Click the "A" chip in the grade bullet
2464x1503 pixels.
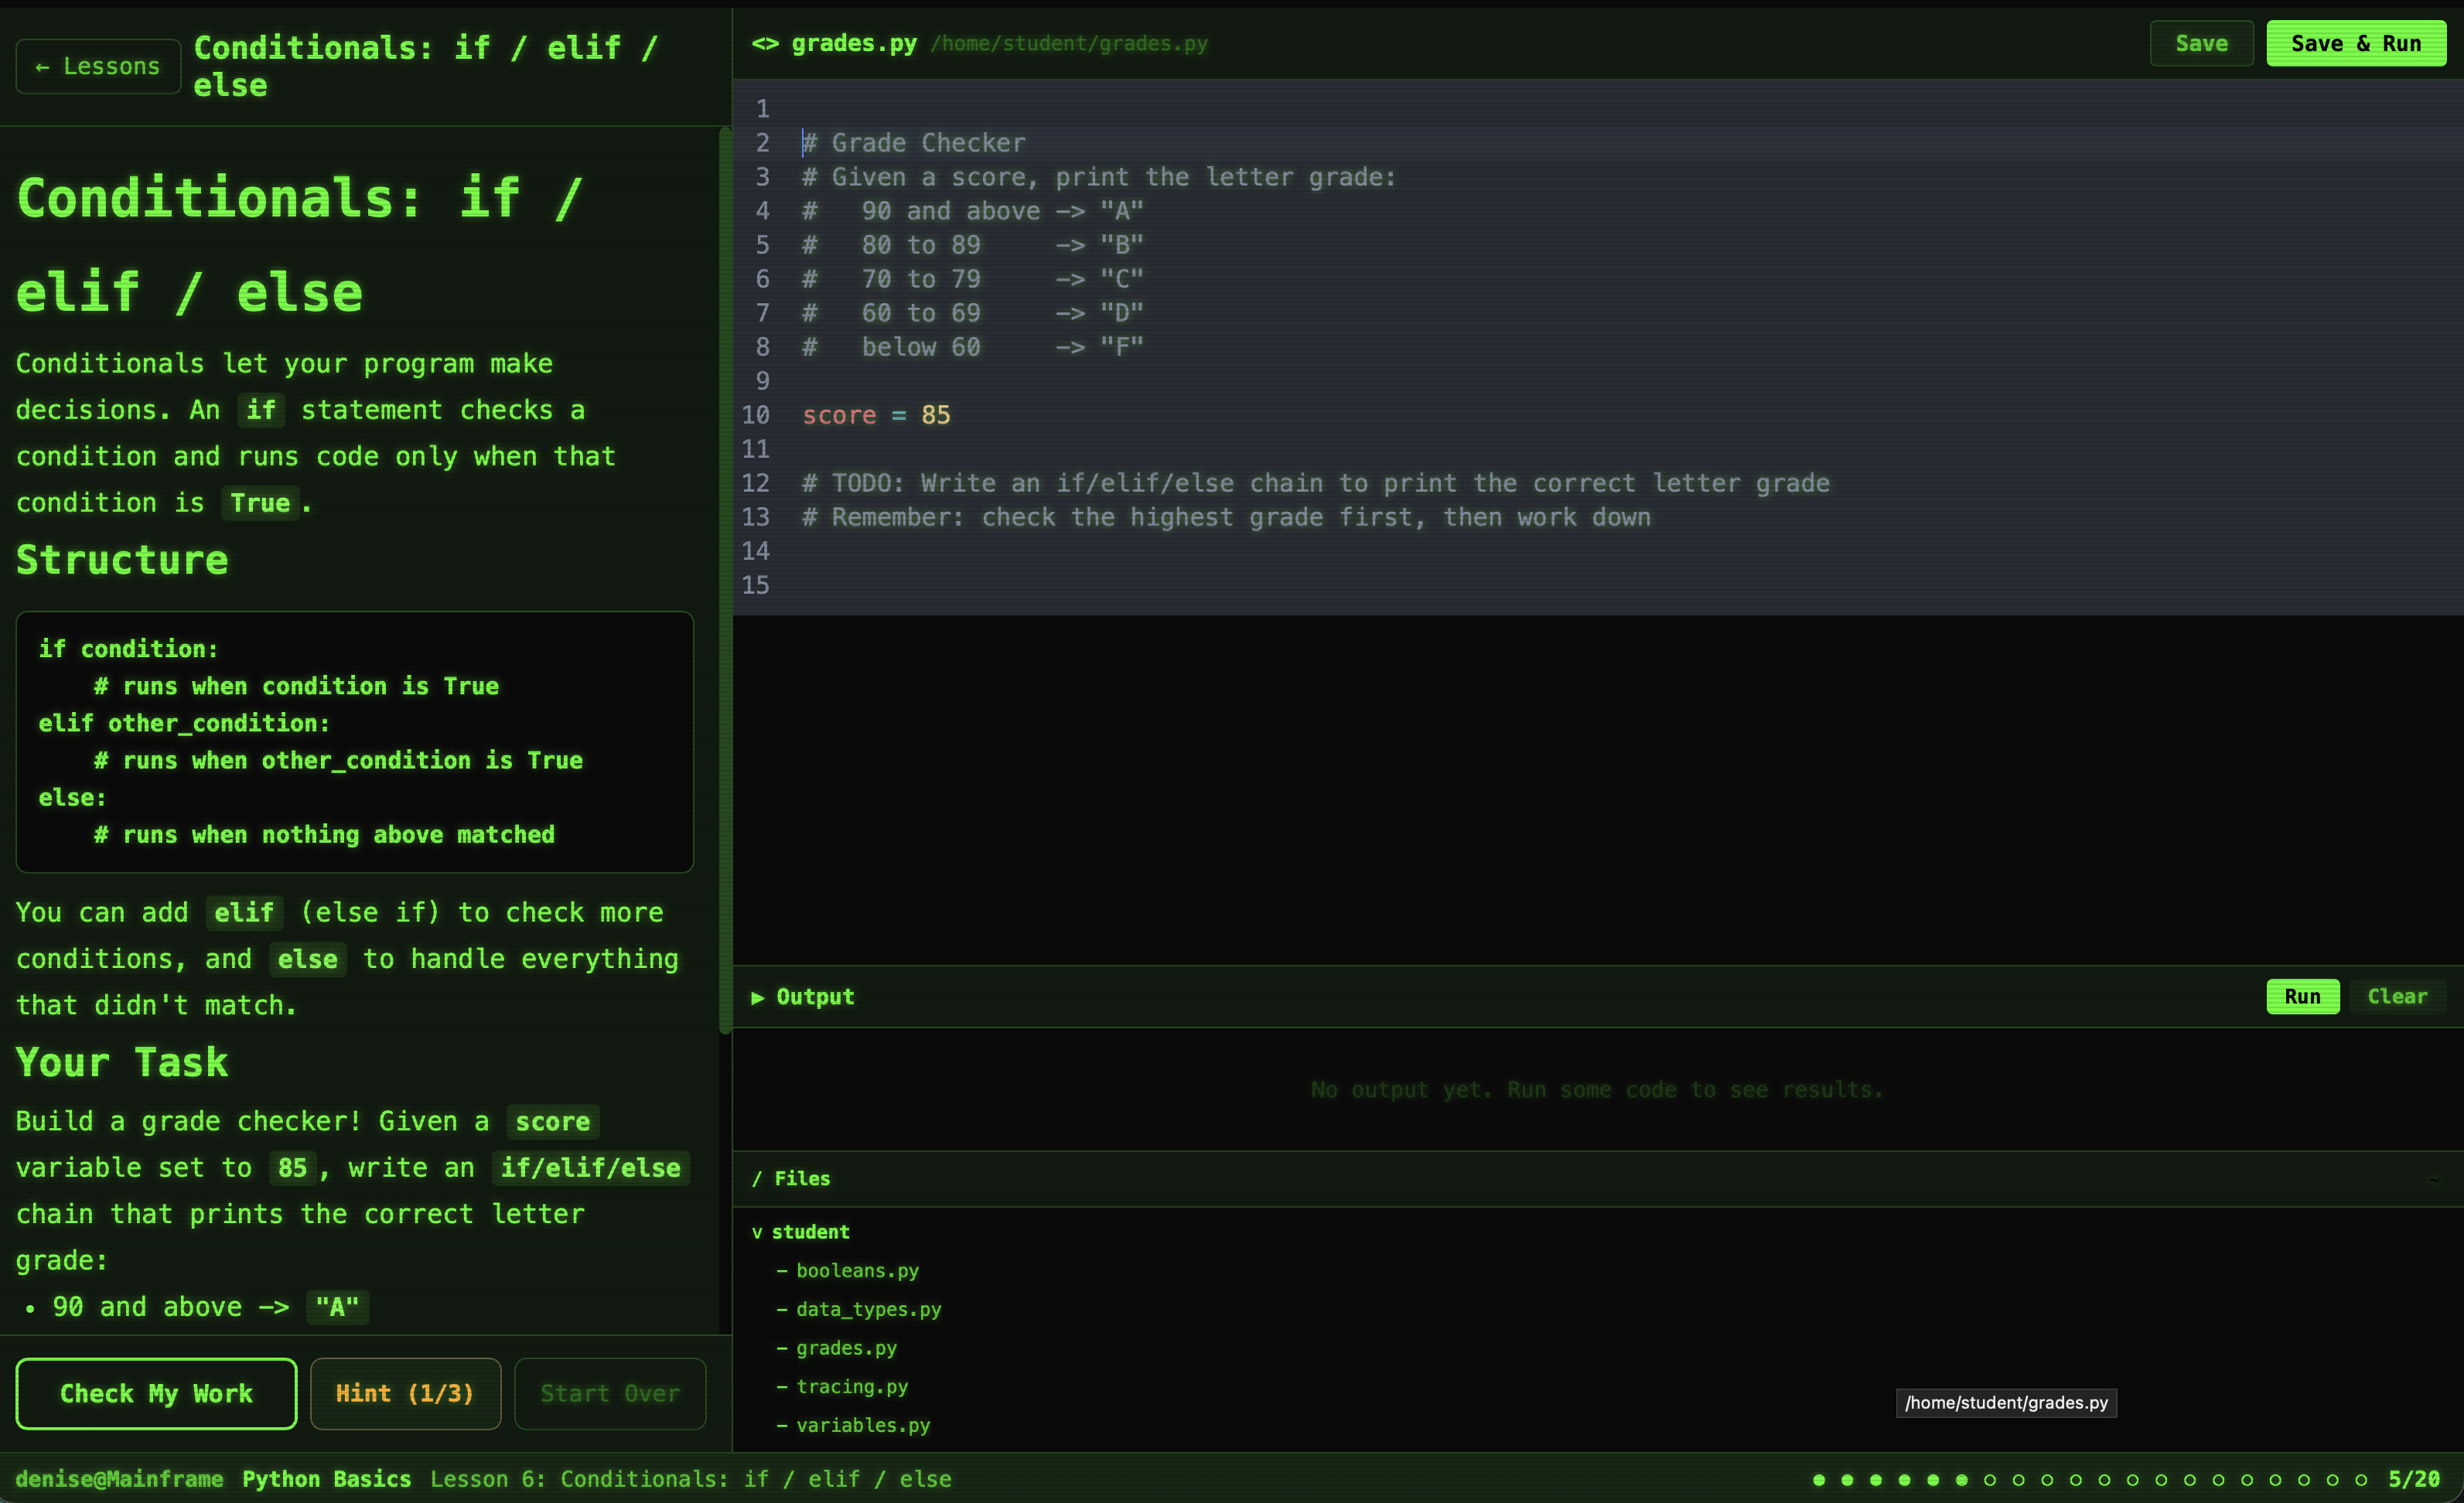337,1306
